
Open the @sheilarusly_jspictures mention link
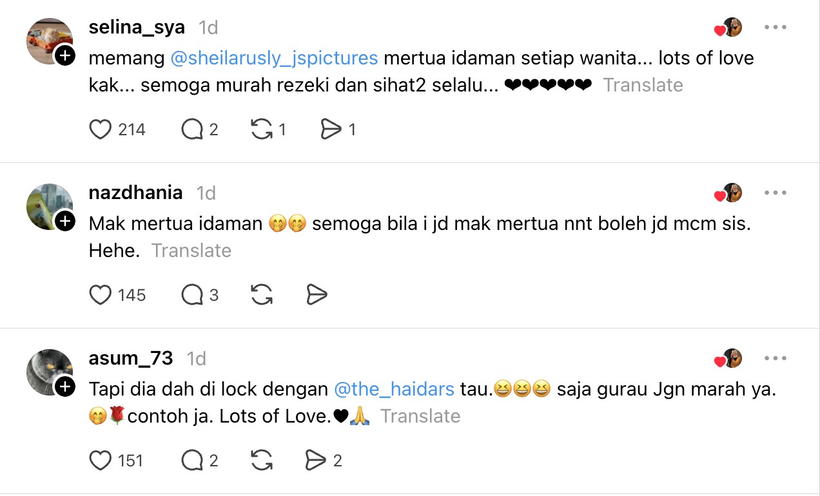pyautogui.click(x=274, y=58)
